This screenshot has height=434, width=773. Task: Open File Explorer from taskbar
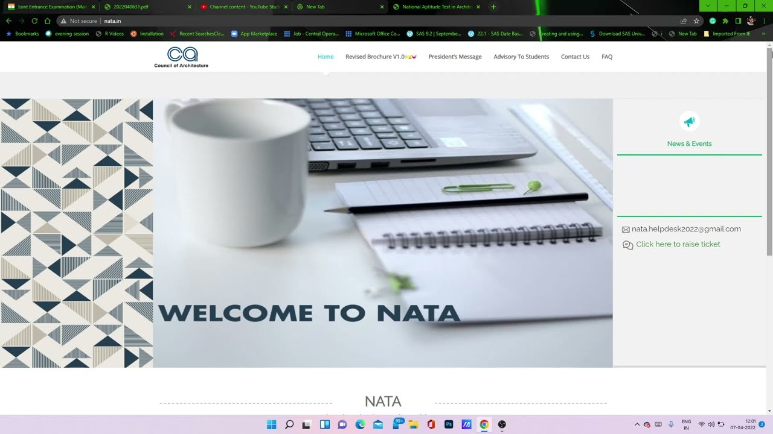point(413,424)
